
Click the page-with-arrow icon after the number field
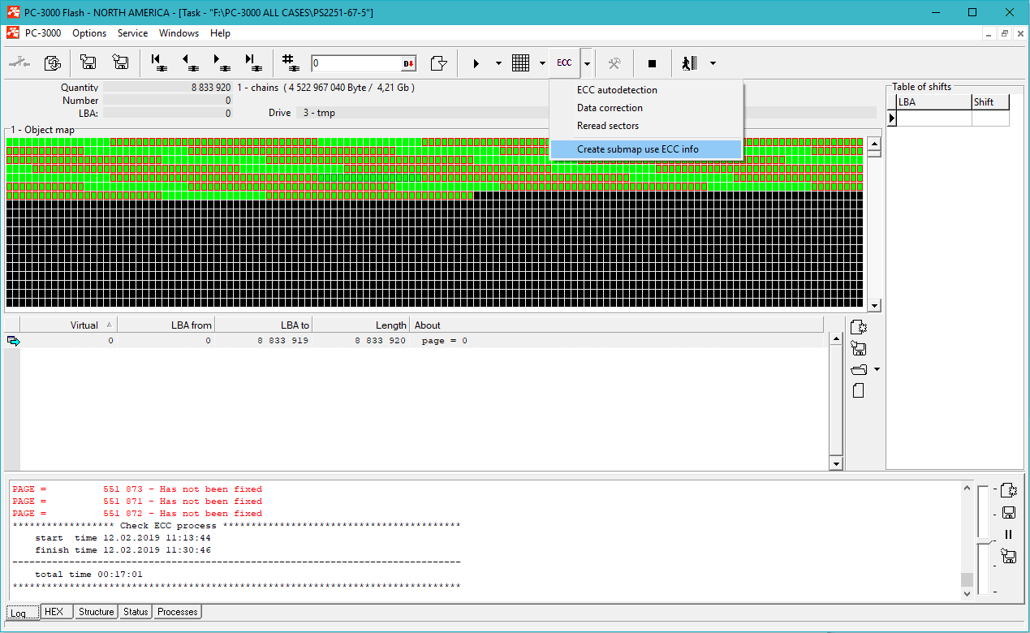[439, 63]
